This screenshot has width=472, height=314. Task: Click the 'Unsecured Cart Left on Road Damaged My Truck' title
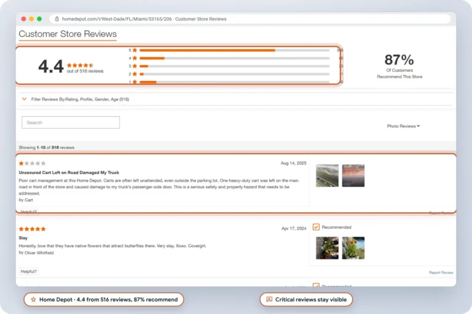(x=69, y=172)
